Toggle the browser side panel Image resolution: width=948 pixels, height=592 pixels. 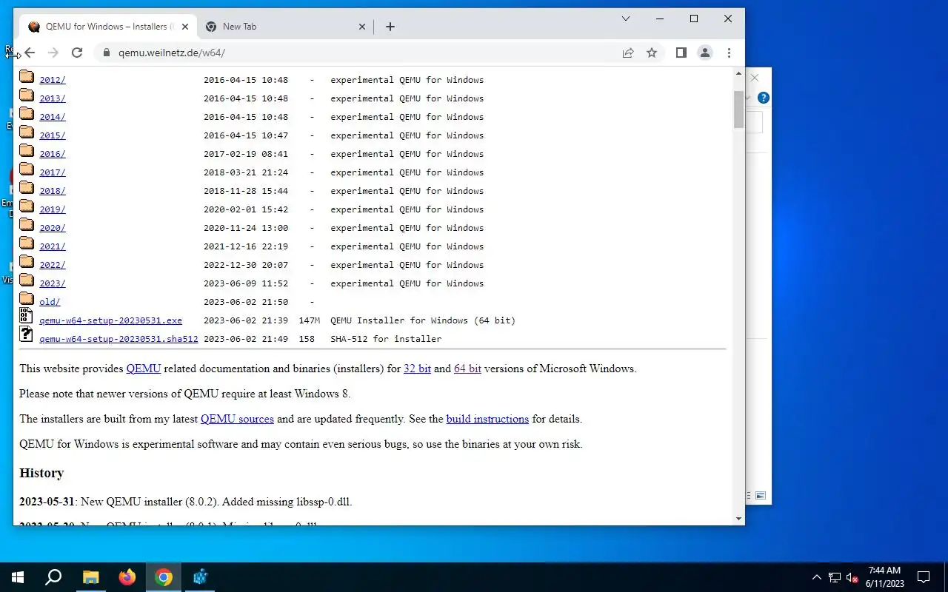point(681,53)
